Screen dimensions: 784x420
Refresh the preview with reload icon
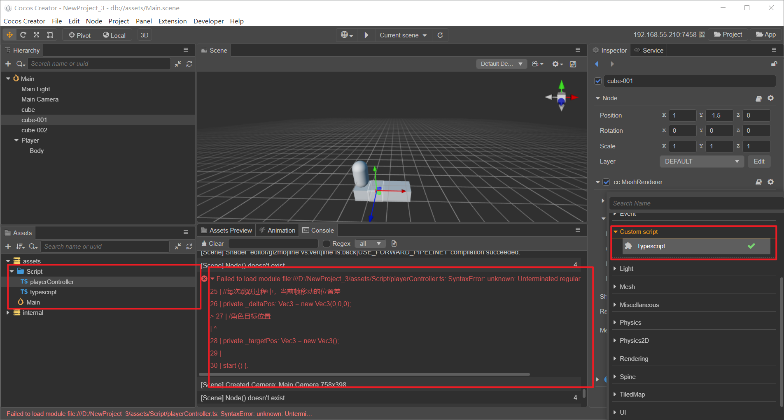[x=440, y=35]
